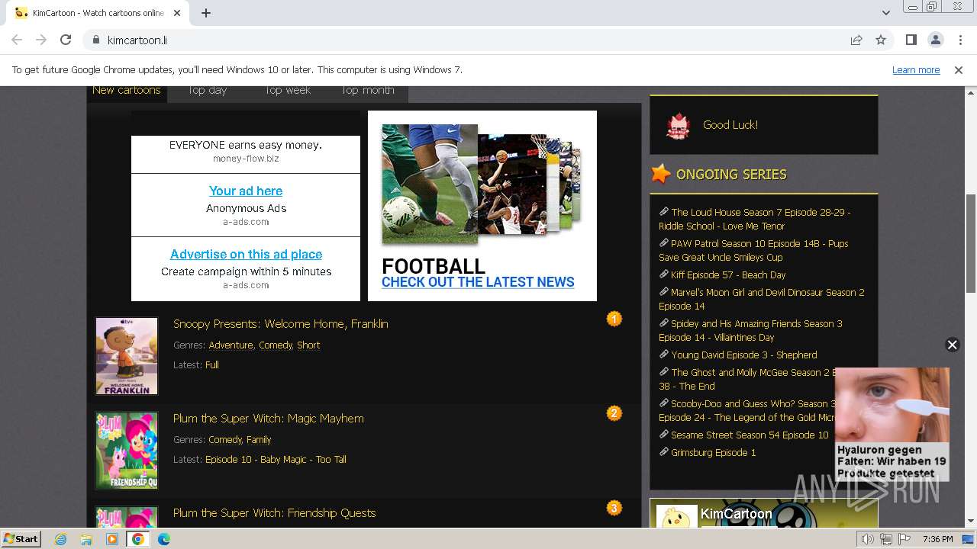Open the 'Full' latest episode link
The height and width of the screenshot is (549, 977).
point(212,365)
